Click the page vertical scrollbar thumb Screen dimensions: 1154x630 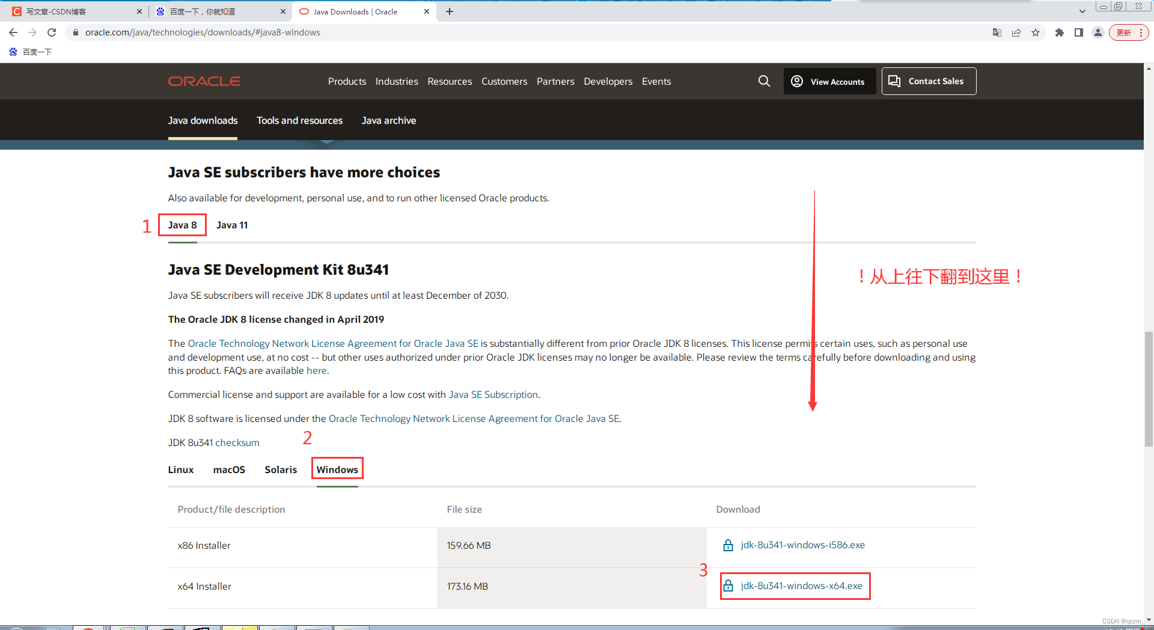point(1149,389)
